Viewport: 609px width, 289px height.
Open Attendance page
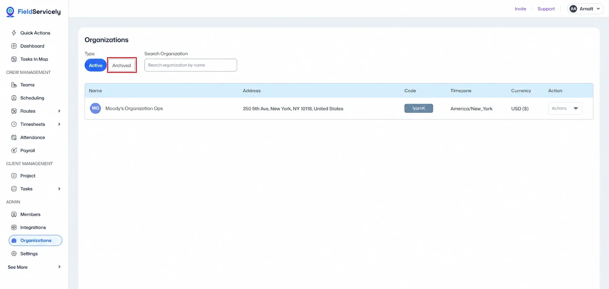tap(32, 137)
